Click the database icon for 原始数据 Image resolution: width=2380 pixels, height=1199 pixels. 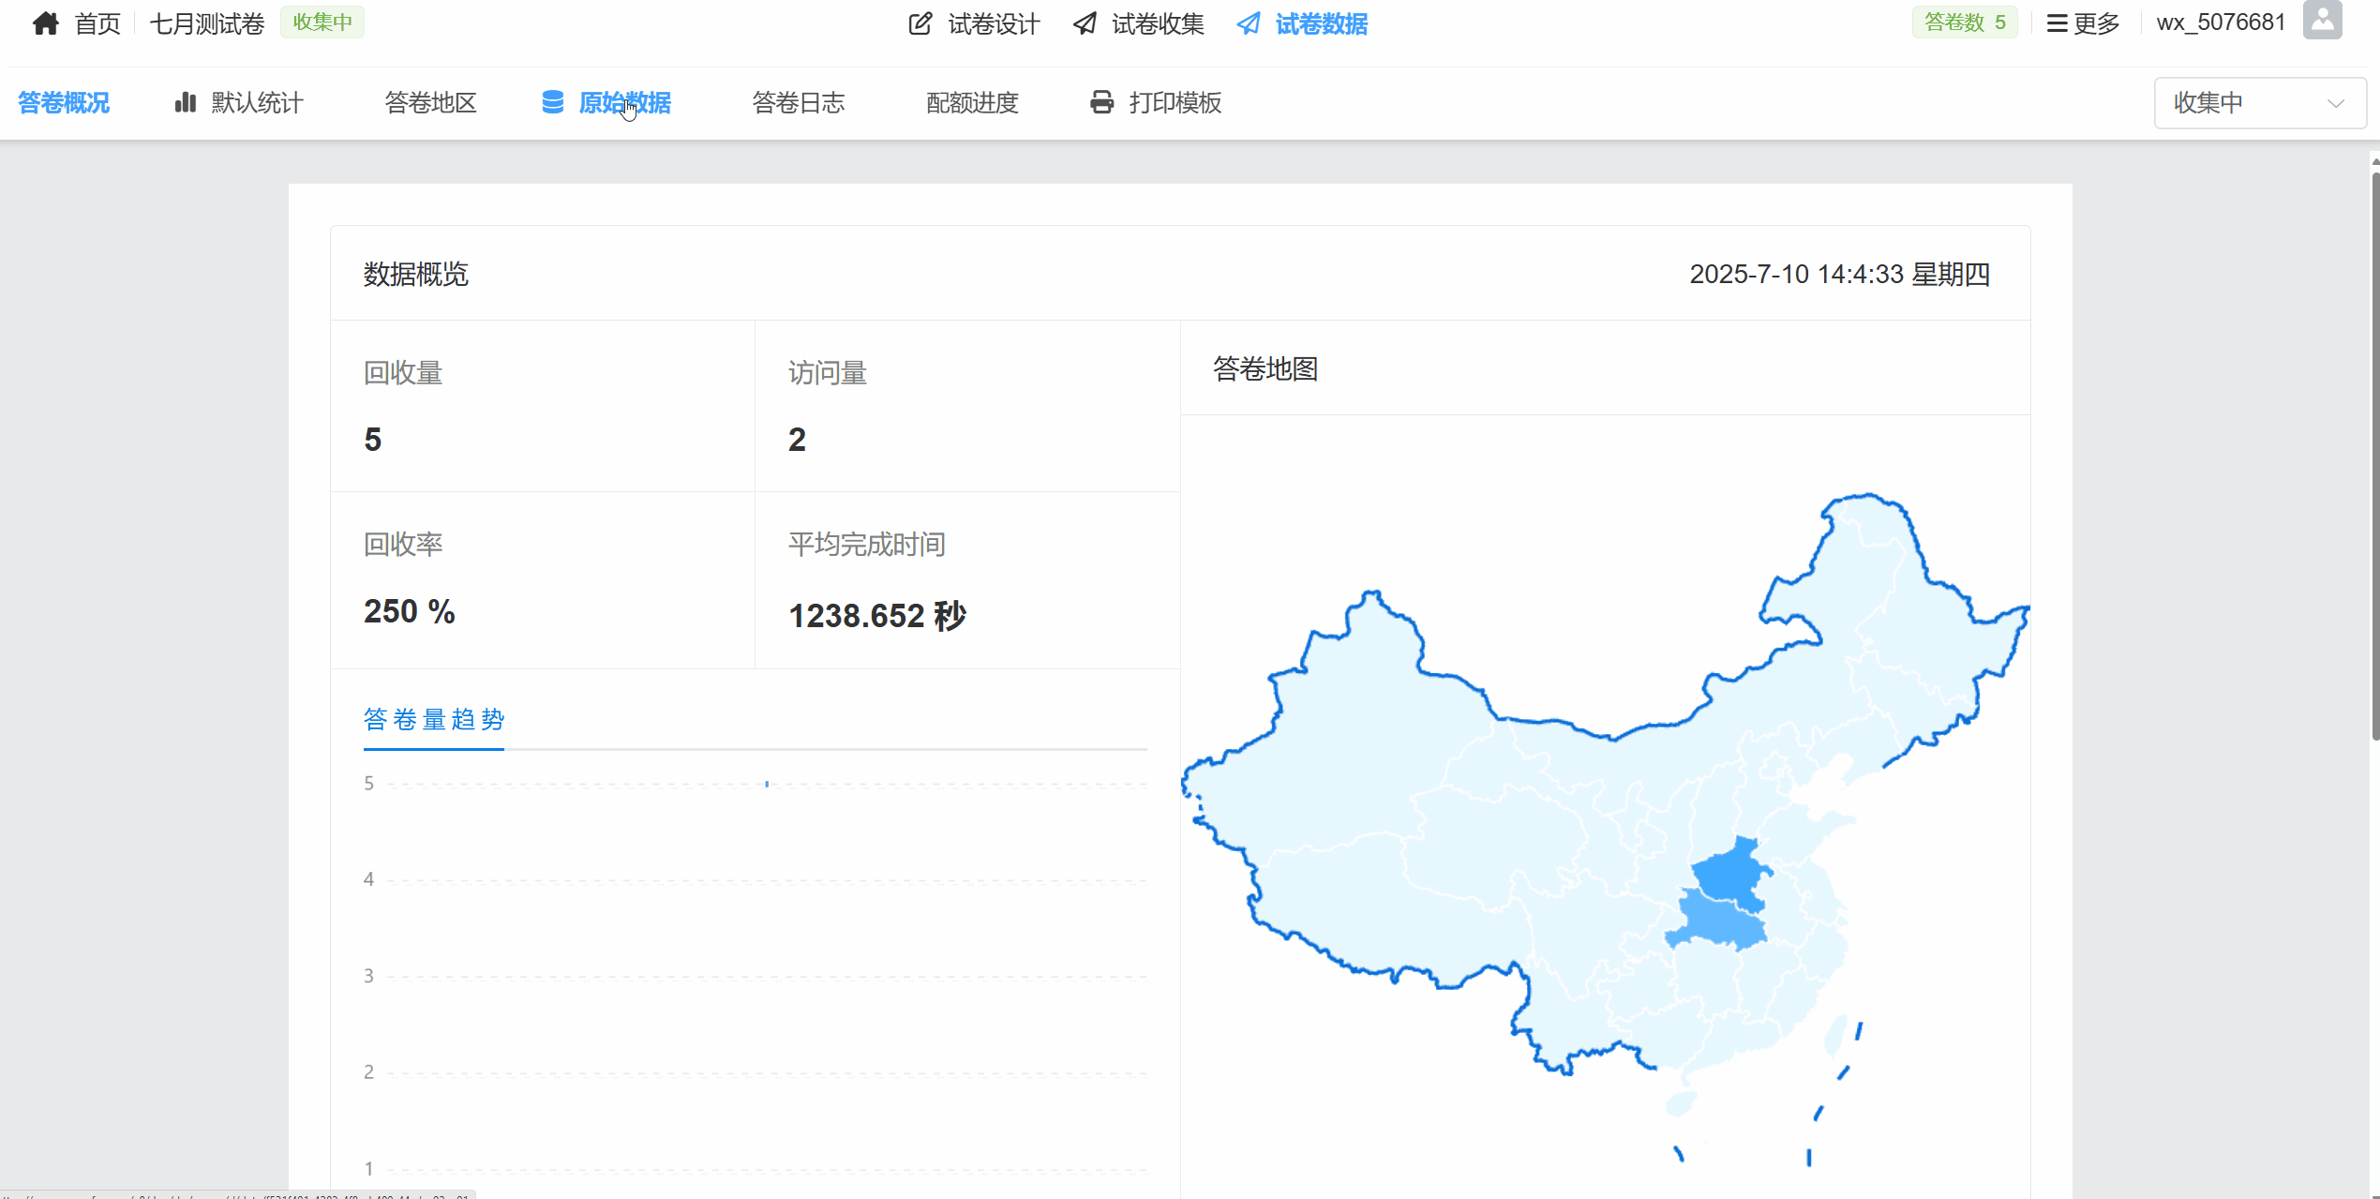[552, 102]
